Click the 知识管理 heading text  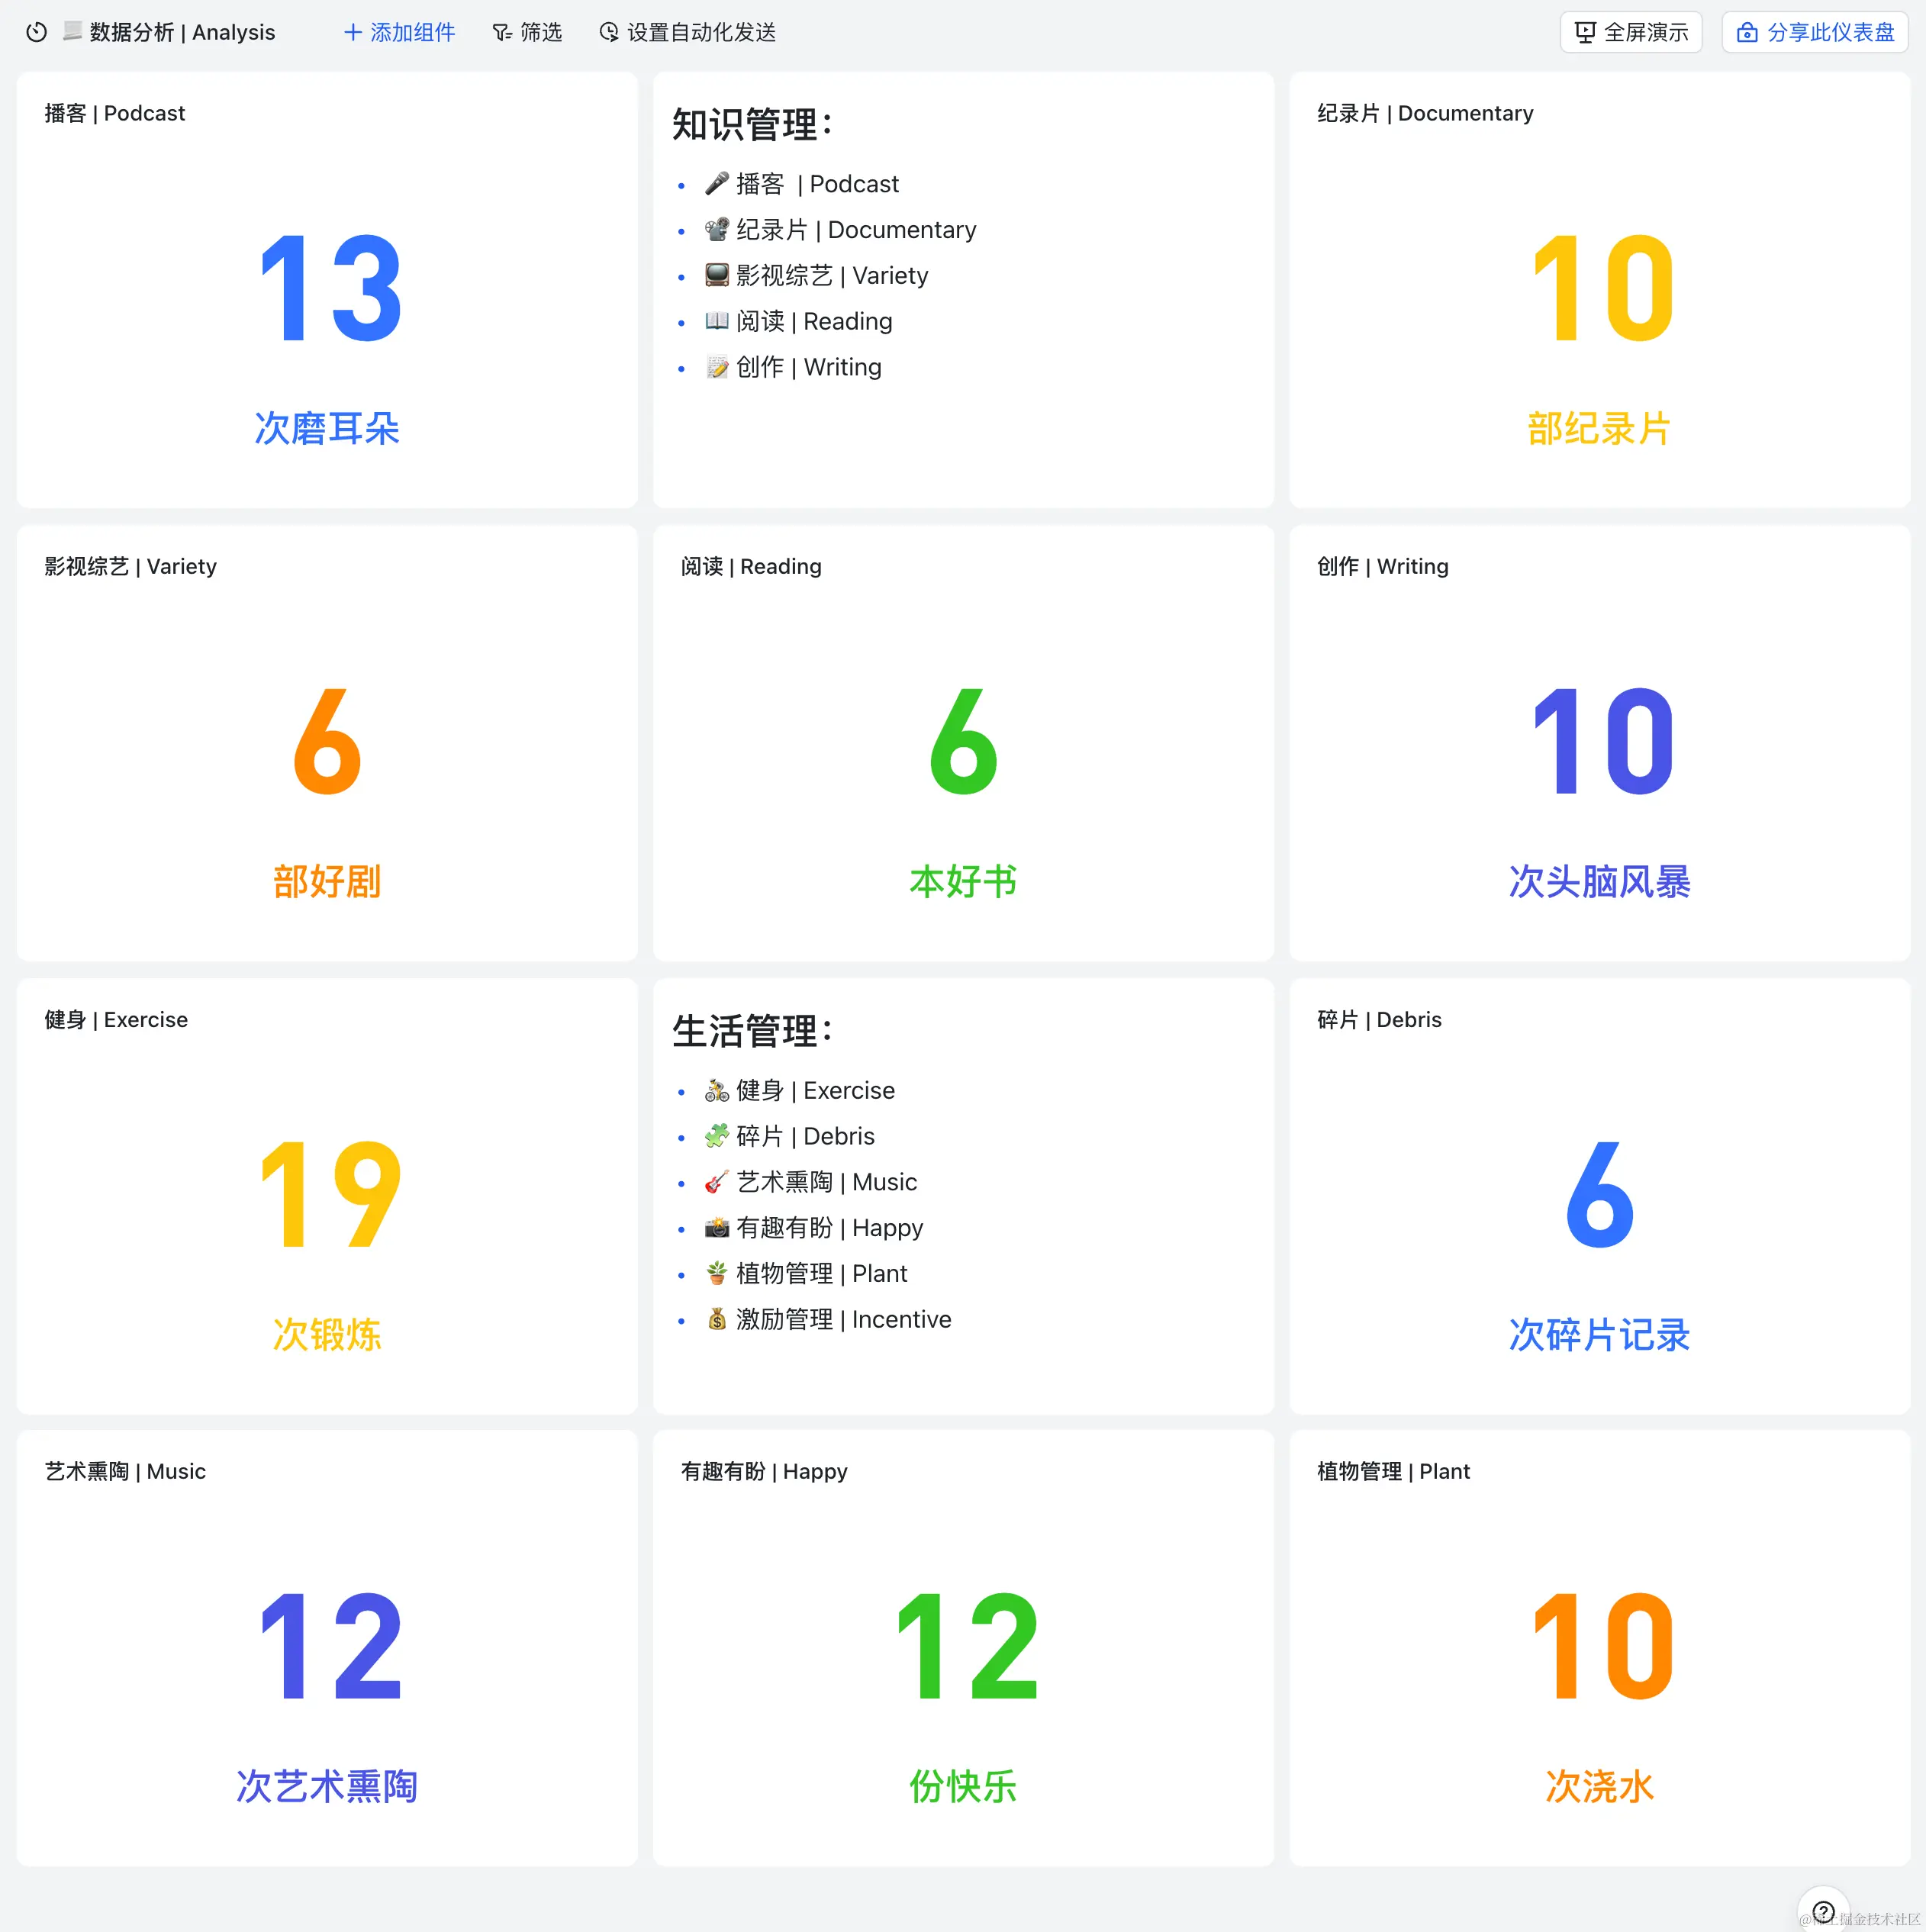(751, 125)
